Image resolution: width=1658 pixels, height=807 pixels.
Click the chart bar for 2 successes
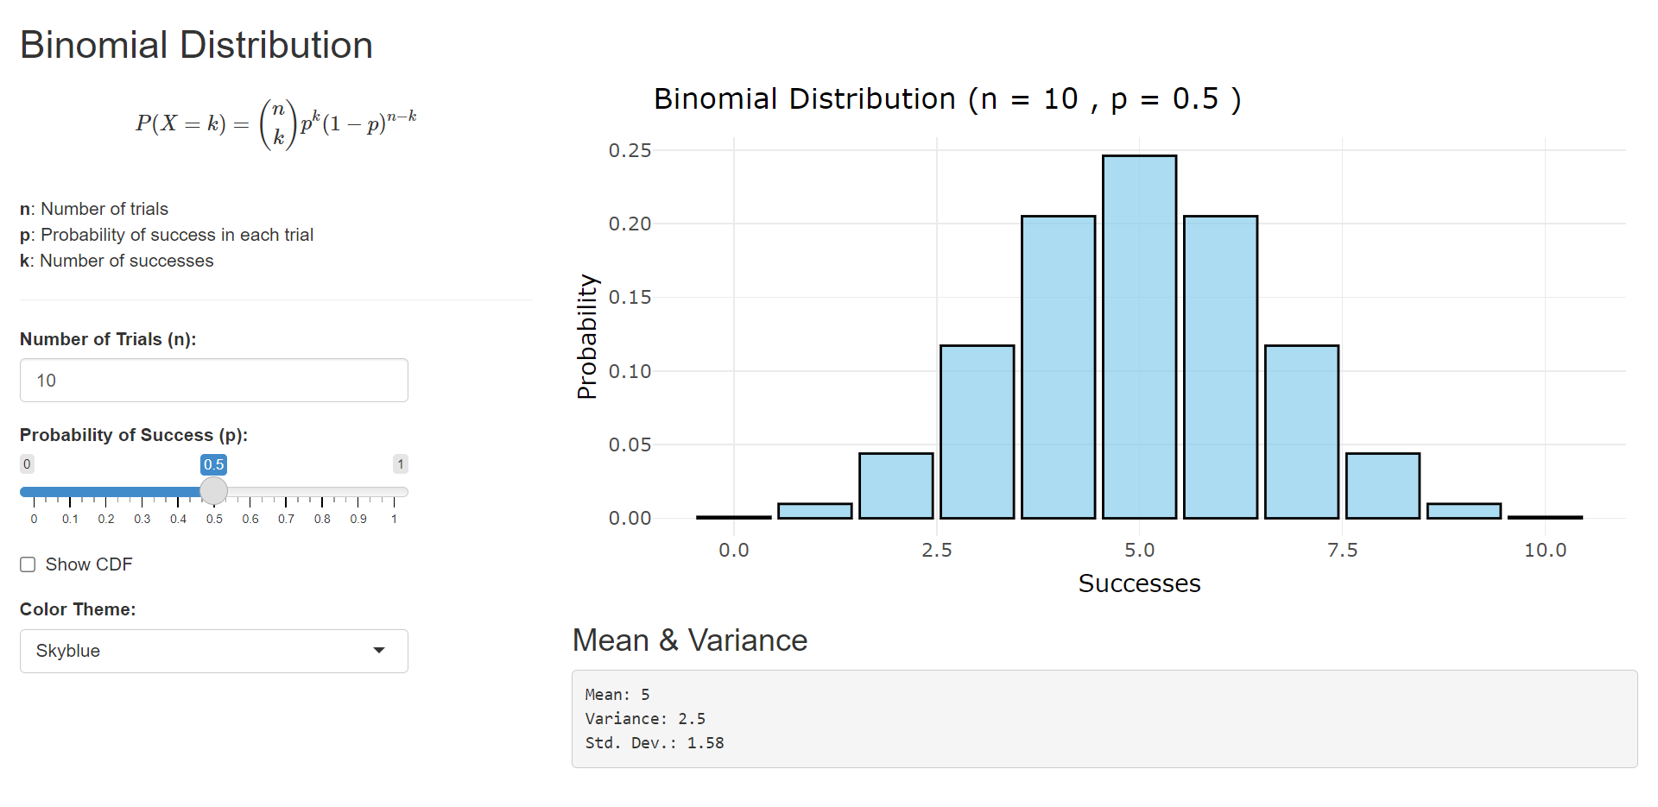point(895,486)
